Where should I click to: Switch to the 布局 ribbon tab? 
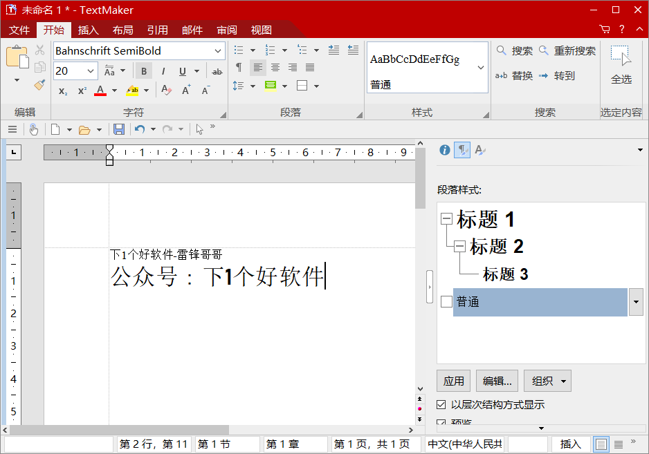[122, 30]
